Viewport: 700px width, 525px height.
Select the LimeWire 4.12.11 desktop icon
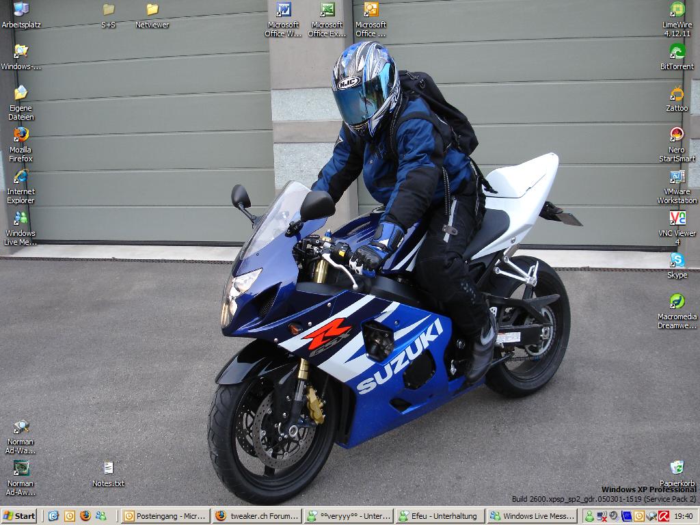point(677,10)
